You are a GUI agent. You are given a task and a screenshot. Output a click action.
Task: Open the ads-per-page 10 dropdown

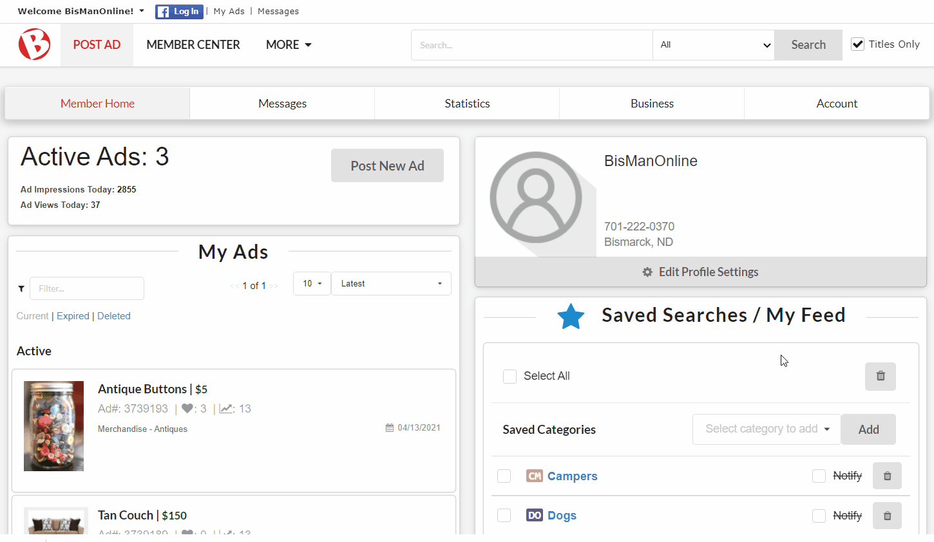point(312,283)
